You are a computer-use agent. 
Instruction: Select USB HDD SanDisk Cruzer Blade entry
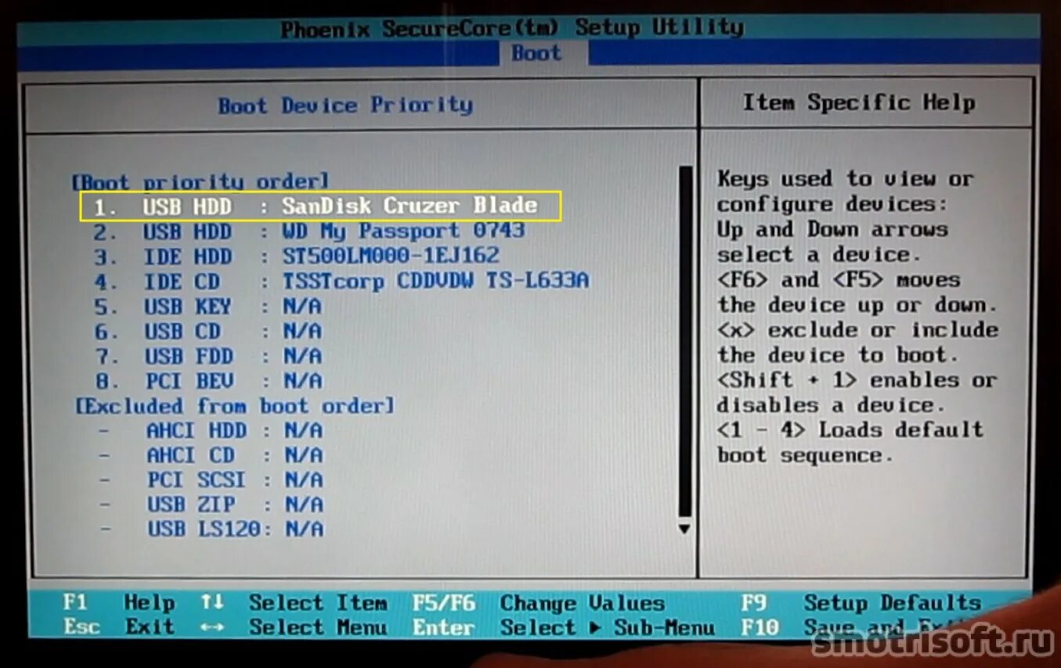click(319, 207)
